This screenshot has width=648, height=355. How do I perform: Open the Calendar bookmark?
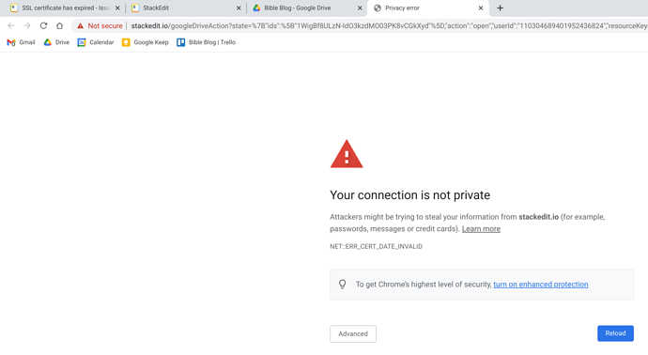click(x=96, y=42)
